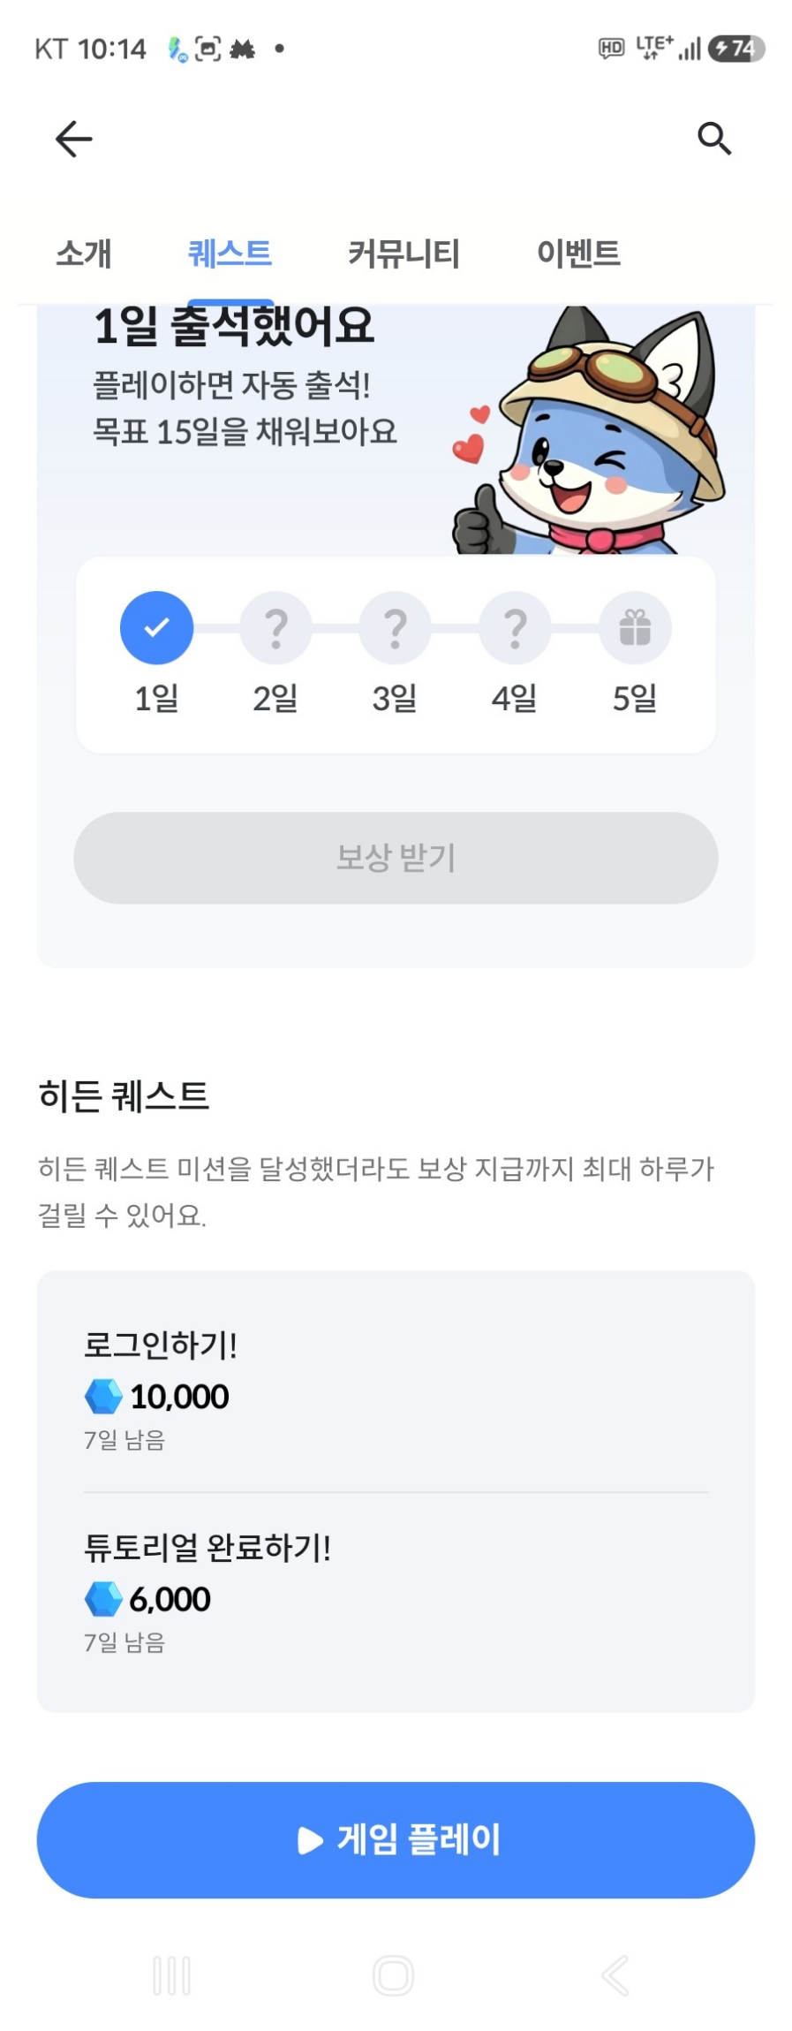Tap the 5일 gift box icon
Viewport: 792px width, 2031px height.
tap(635, 627)
